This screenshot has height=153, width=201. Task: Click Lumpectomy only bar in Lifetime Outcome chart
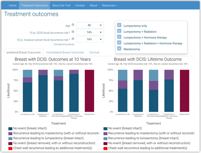point(122,100)
